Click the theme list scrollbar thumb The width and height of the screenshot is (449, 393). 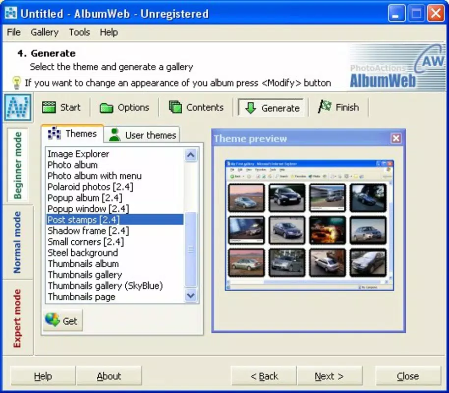pyautogui.click(x=191, y=249)
